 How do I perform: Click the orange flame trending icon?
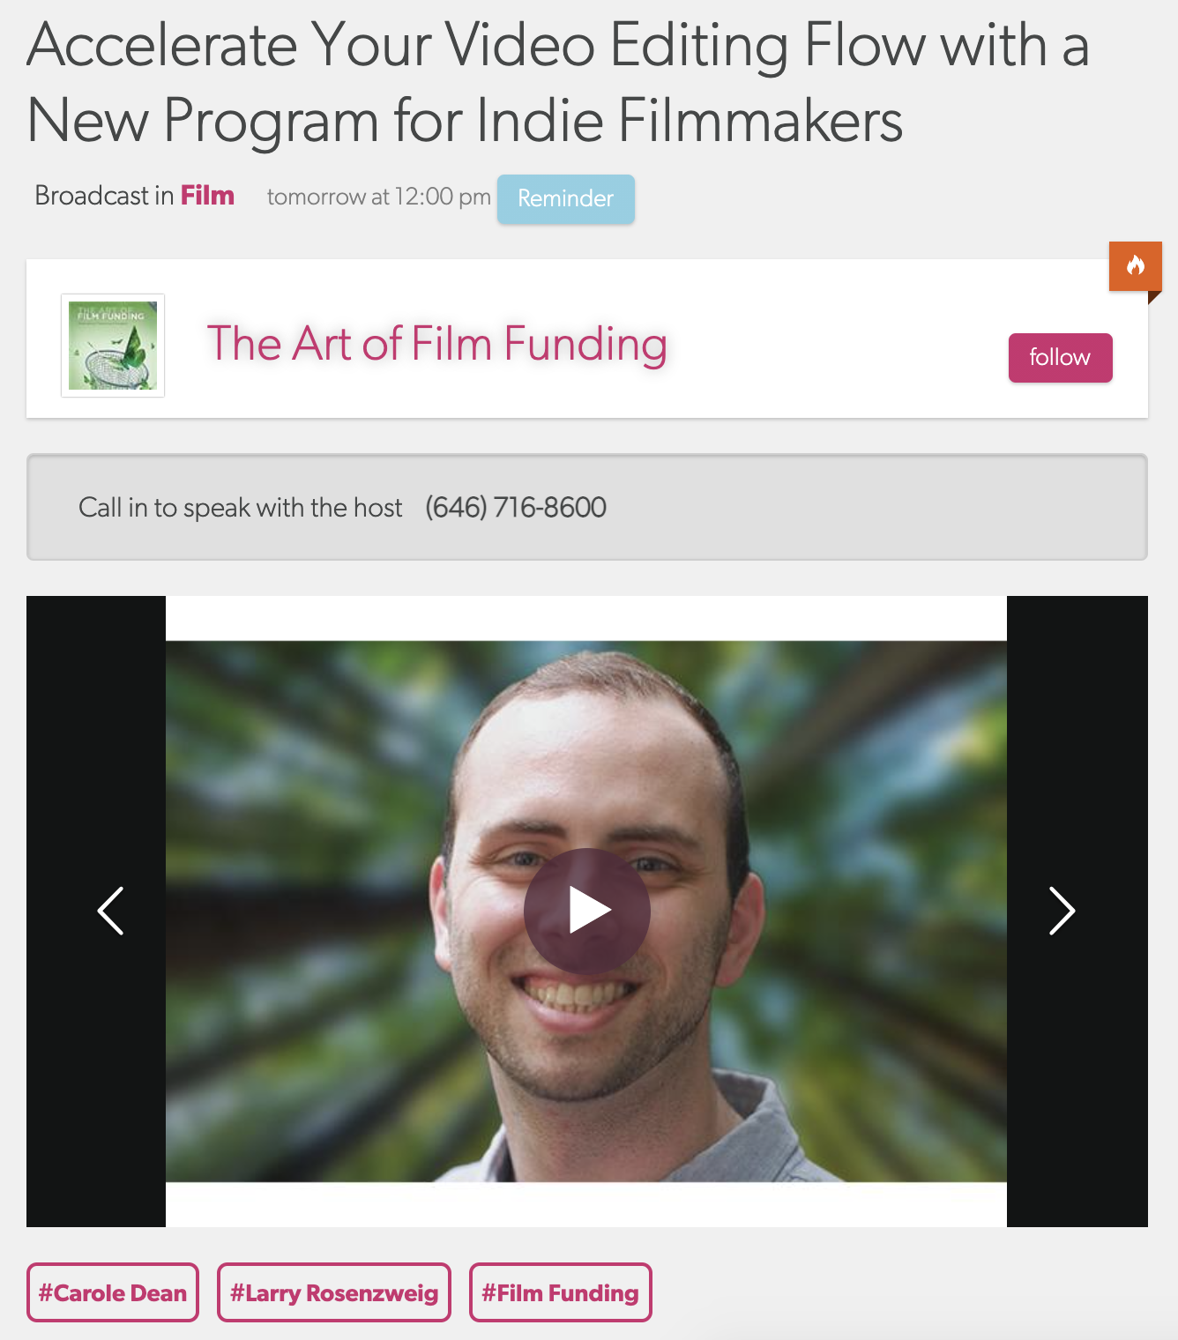click(x=1136, y=265)
